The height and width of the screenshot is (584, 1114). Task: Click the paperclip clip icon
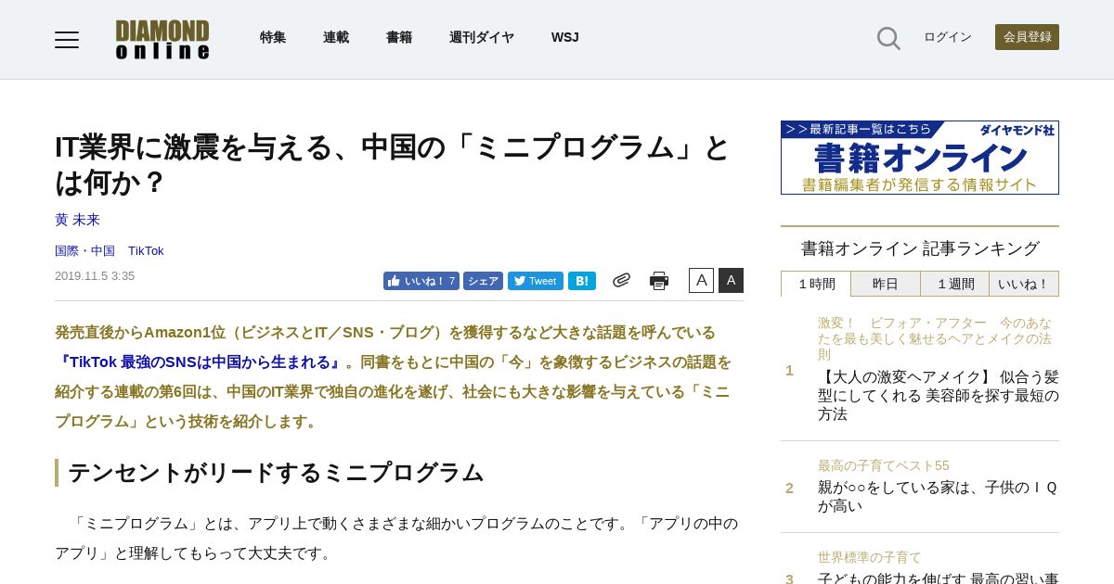coord(621,280)
